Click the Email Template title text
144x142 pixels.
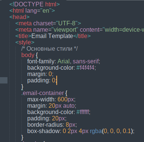[x=52, y=36]
